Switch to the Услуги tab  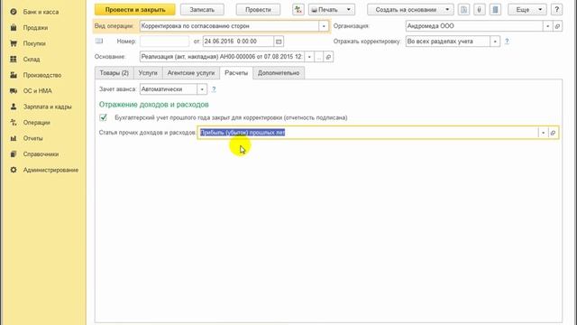[148, 73]
